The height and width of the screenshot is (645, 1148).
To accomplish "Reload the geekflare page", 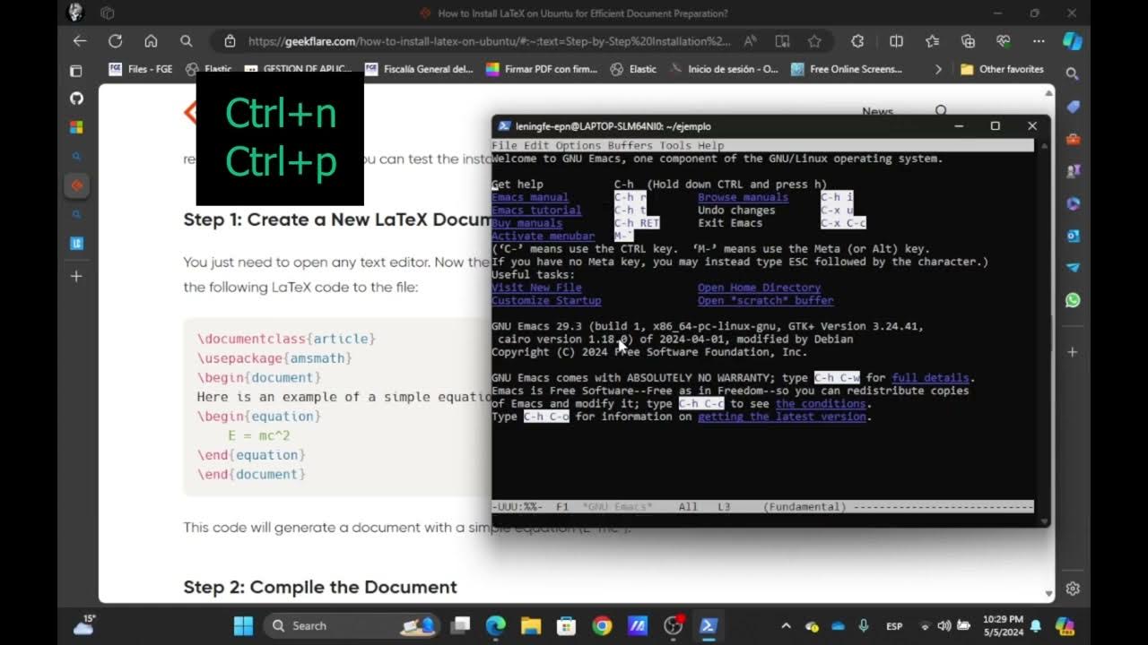I will pos(115,41).
